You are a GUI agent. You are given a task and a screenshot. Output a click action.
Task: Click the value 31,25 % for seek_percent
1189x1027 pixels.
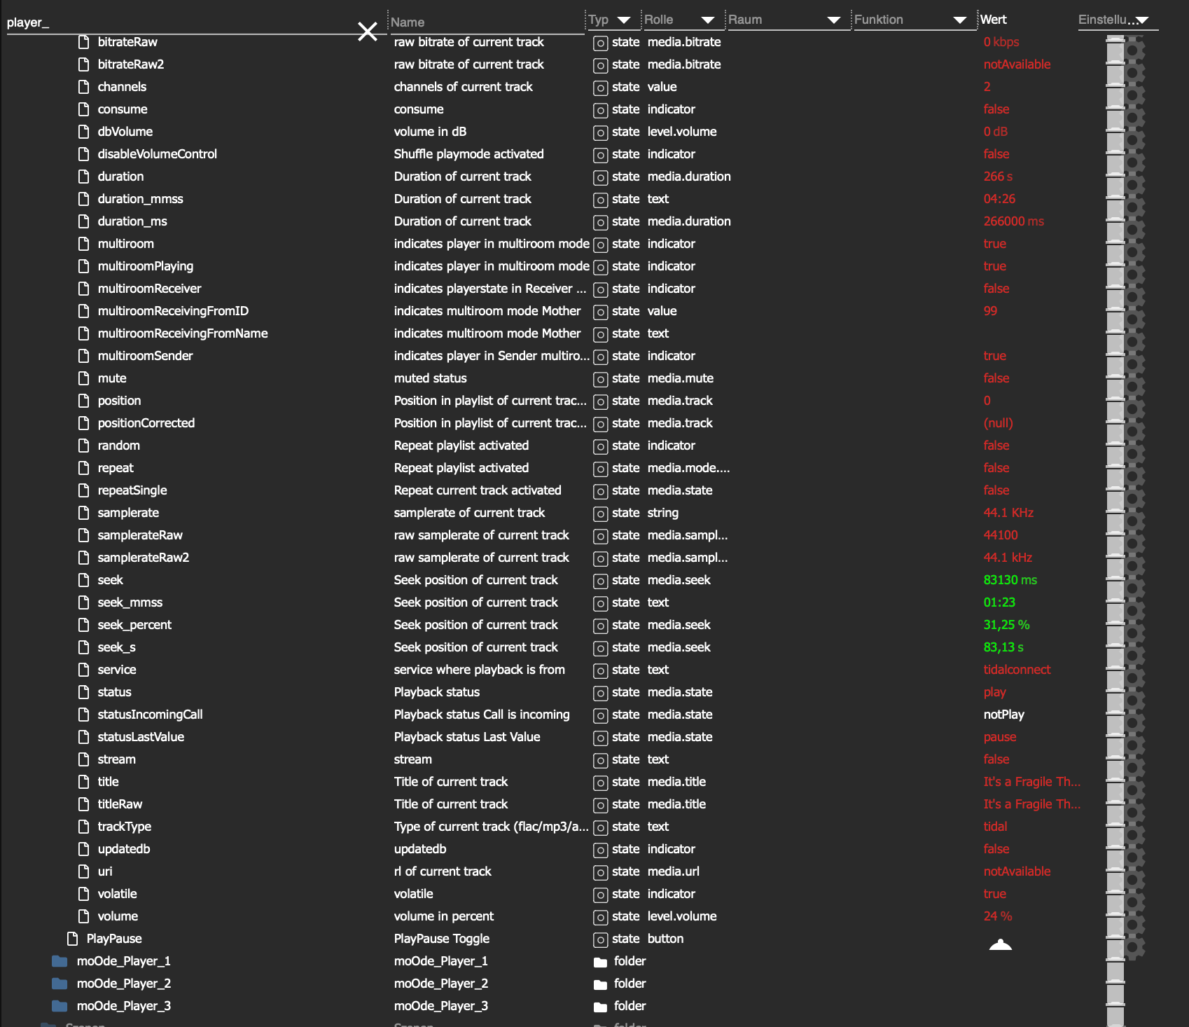click(1006, 625)
